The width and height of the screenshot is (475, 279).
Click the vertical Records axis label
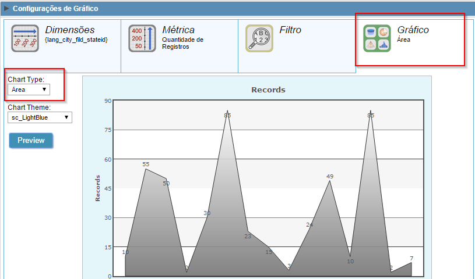(98, 188)
